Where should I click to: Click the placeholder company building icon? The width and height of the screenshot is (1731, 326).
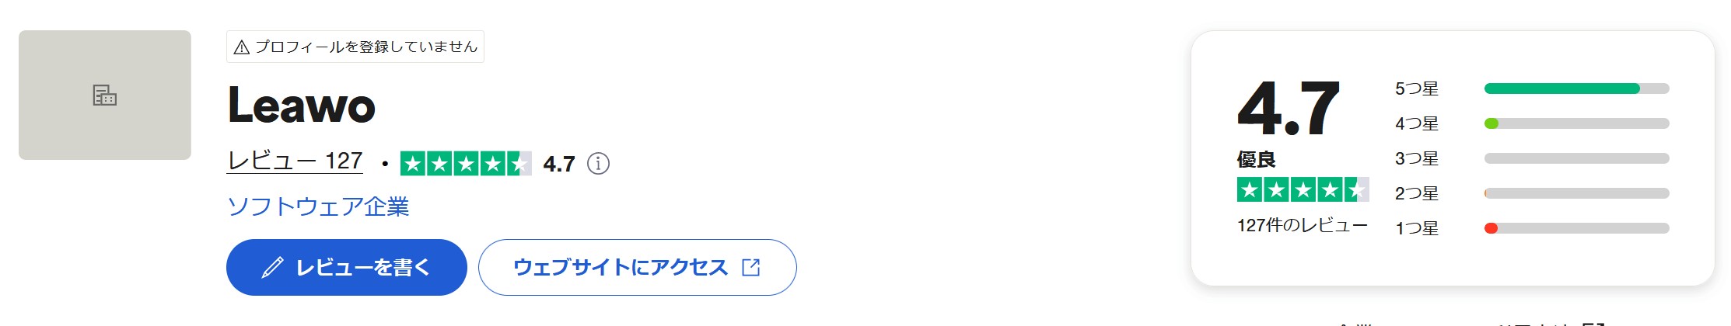point(105,95)
